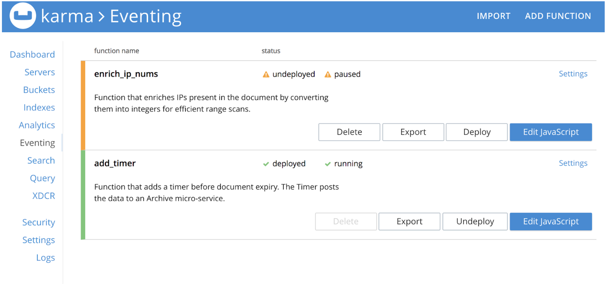Image resolution: width=606 pixels, height=284 pixels.
Task: Open Analytics in the sidebar
Action: (37, 125)
